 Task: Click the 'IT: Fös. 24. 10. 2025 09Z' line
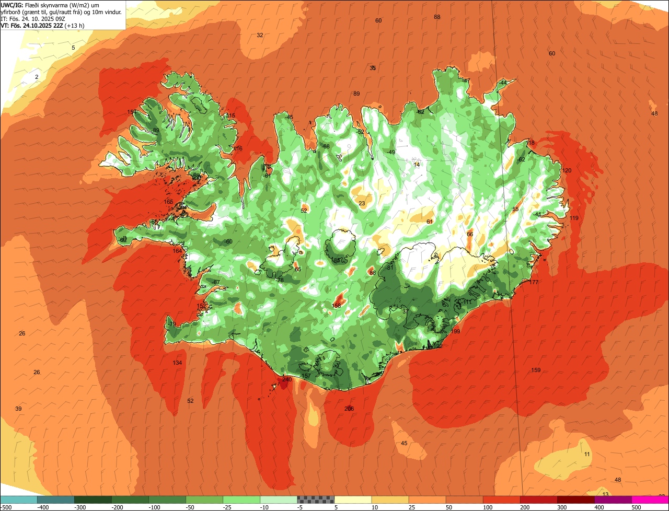(33, 18)
